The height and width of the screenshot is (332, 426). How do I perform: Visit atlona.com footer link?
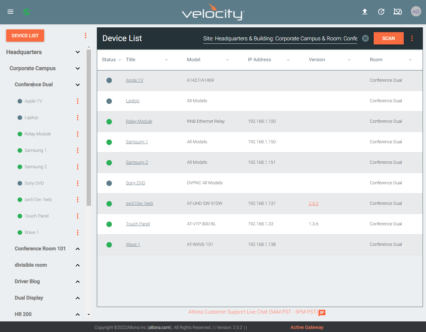[159, 328]
